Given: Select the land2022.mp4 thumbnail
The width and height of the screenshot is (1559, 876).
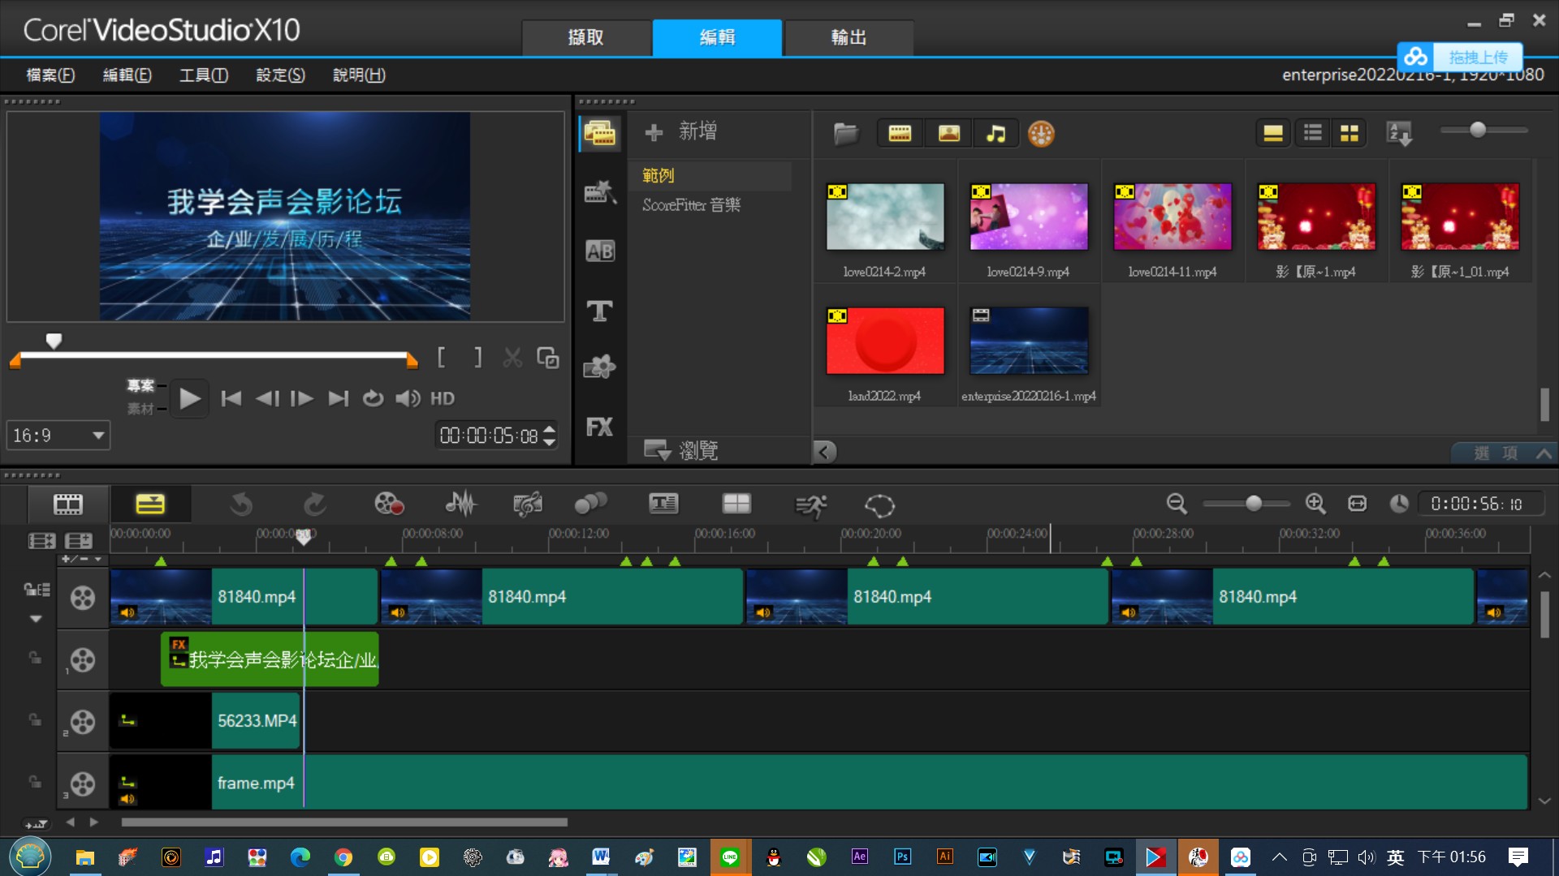Looking at the screenshot, I should pyautogui.click(x=885, y=341).
